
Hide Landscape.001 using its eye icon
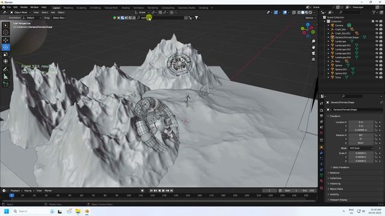pyautogui.click(x=377, y=46)
